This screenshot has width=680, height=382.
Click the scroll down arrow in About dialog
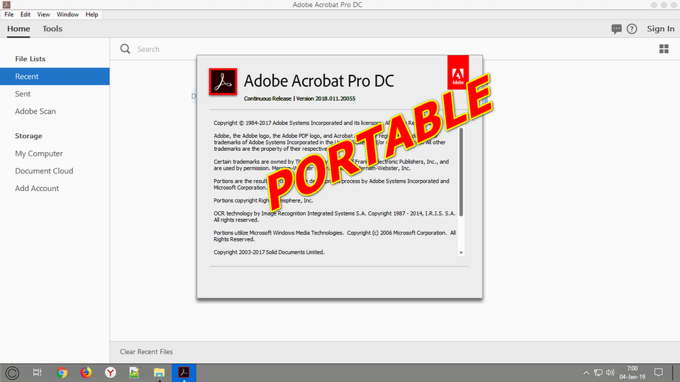461,253
